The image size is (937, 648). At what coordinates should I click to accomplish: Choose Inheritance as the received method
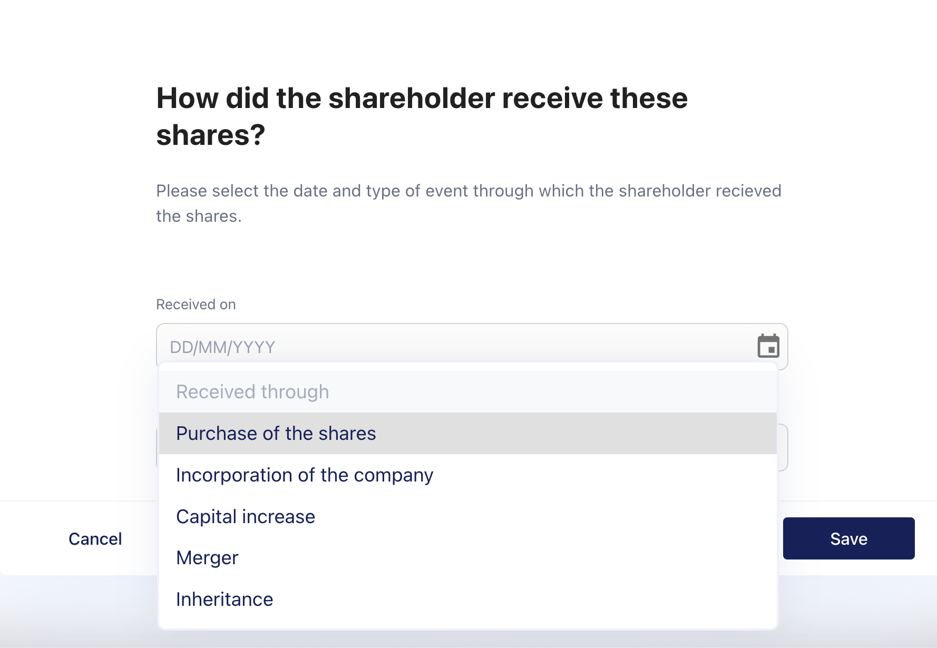click(x=225, y=599)
